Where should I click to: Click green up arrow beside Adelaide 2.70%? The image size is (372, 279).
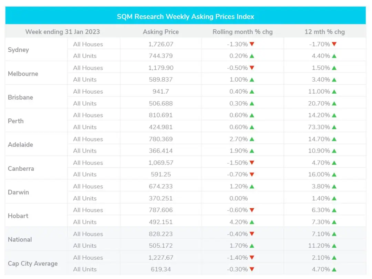click(x=252, y=139)
